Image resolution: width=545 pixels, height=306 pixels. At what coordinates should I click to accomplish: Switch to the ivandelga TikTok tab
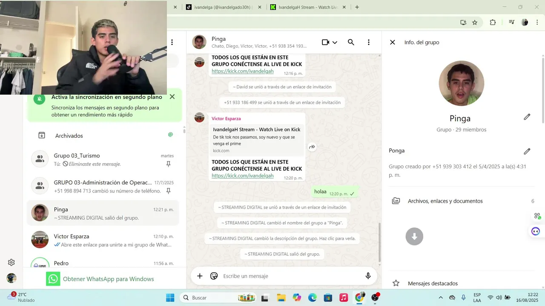(222, 7)
